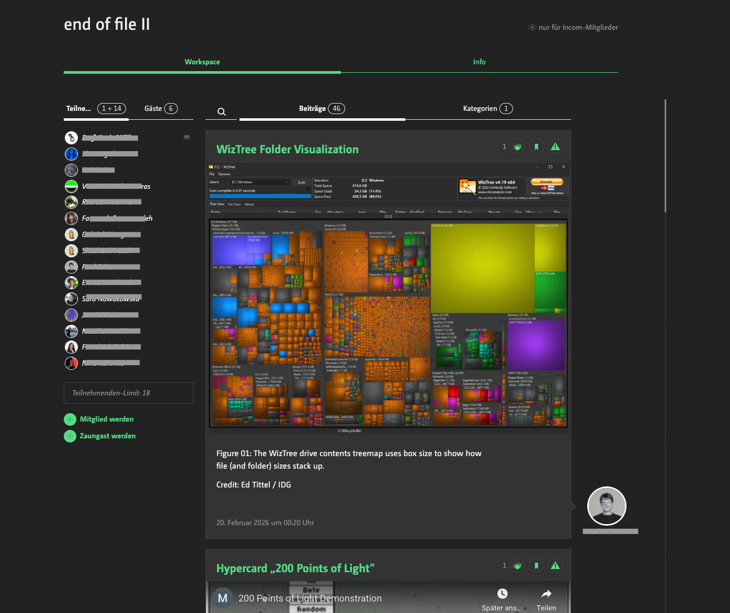Click the Zaungast werden link
Viewport: 730px width, 613px height.
coord(108,436)
